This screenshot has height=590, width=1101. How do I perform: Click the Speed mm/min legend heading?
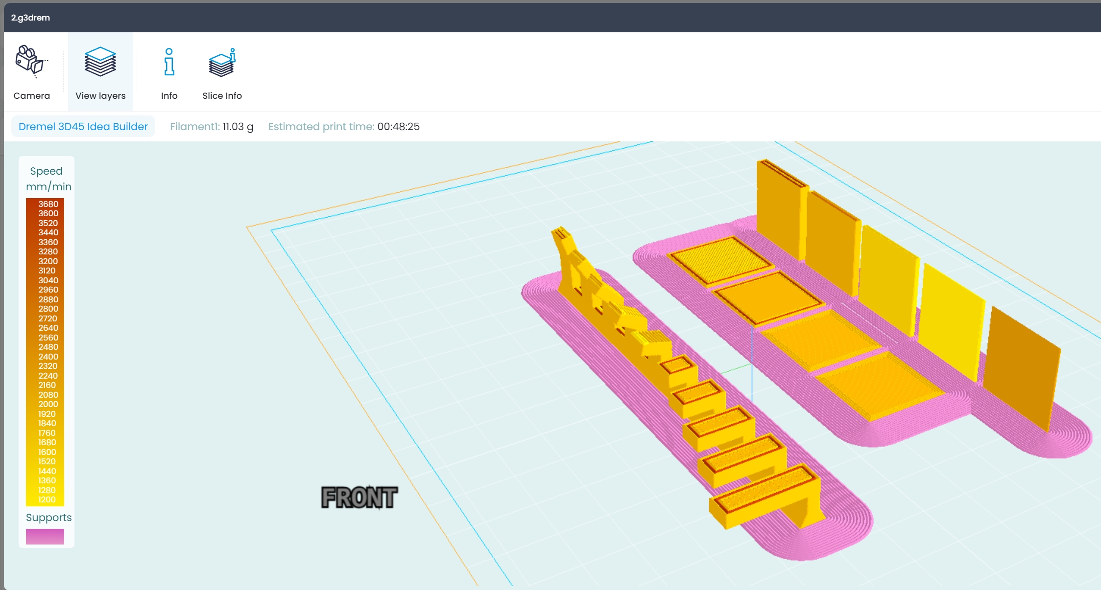(48, 179)
